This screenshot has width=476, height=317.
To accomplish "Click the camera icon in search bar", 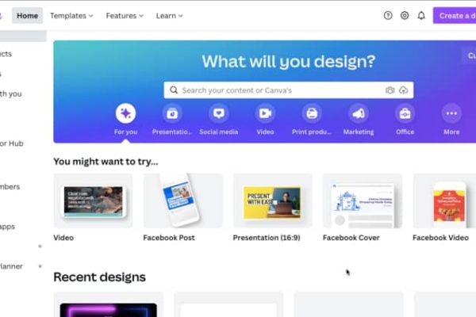I will pyautogui.click(x=390, y=90).
